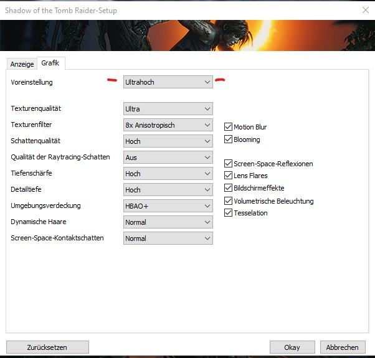Image resolution: width=375 pixels, height=358 pixels.
Task: Uncheck Screen-Space-Reflexionen
Action: click(228, 164)
